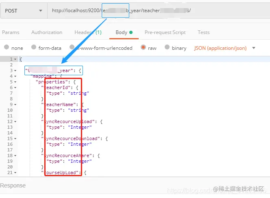The height and width of the screenshot is (198, 270).
Task: Click the "syncRecourceDownload" key in the editor
Action: (x=71, y=138)
